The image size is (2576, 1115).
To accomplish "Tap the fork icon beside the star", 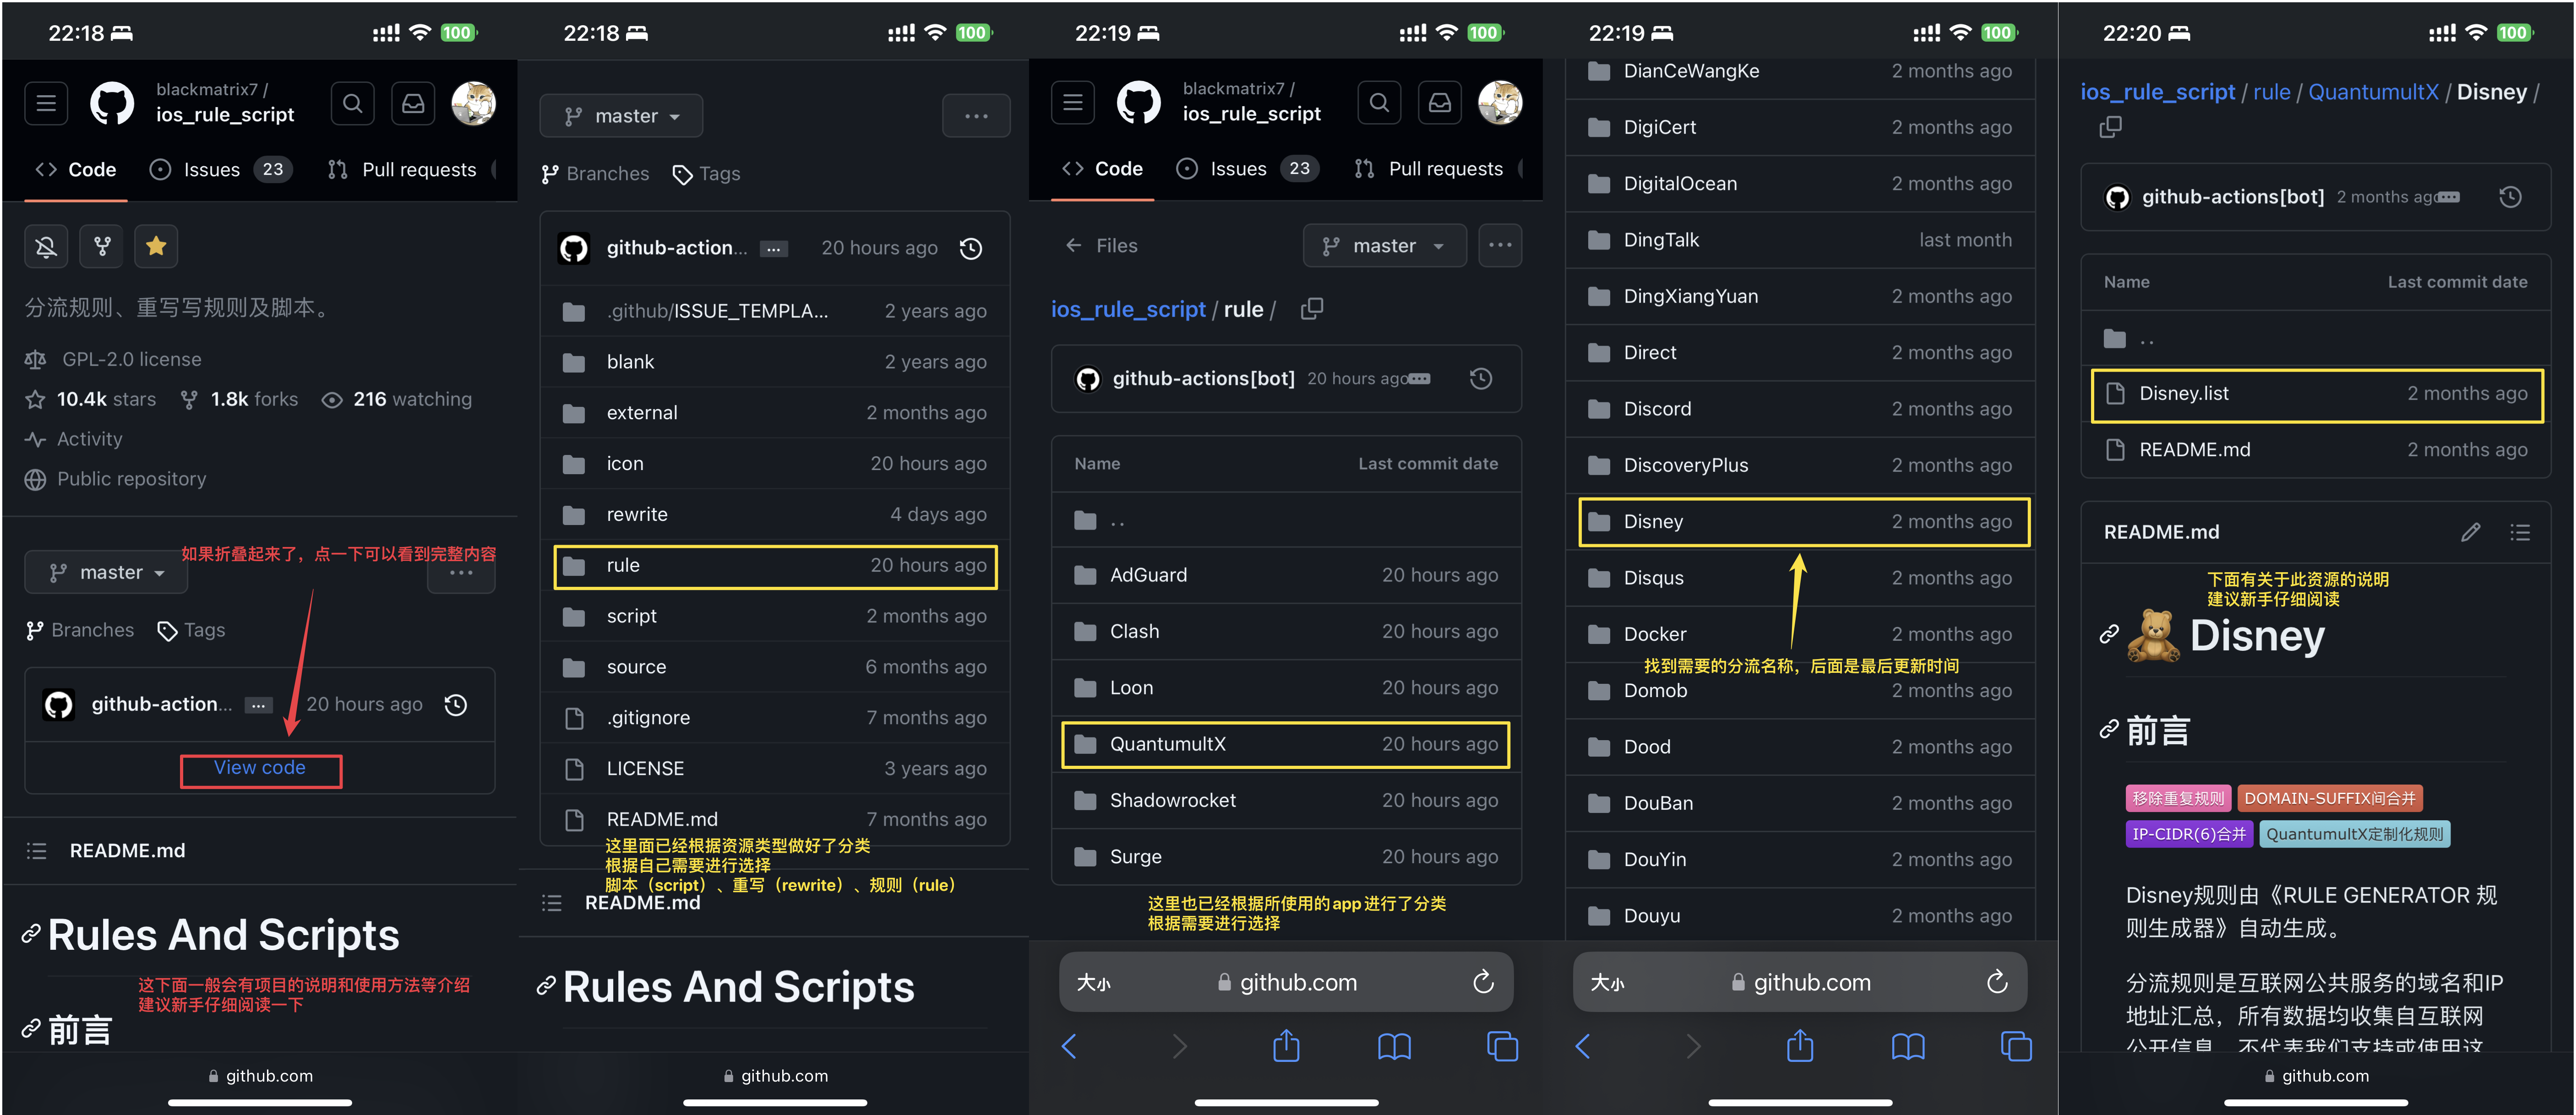I will [101, 246].
